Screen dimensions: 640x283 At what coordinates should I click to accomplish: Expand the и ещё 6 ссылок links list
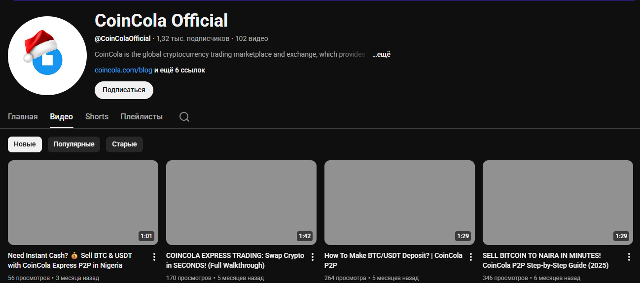[179, 71]
